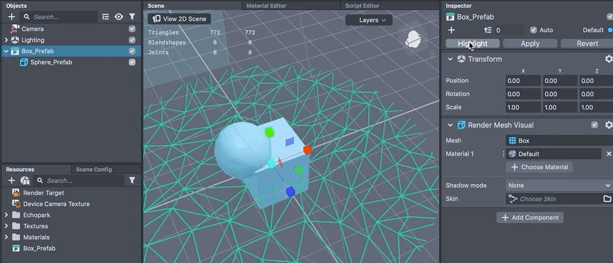Browse skins with the folder icon
This screenshot has height=263, width=613.
point(607,199)
